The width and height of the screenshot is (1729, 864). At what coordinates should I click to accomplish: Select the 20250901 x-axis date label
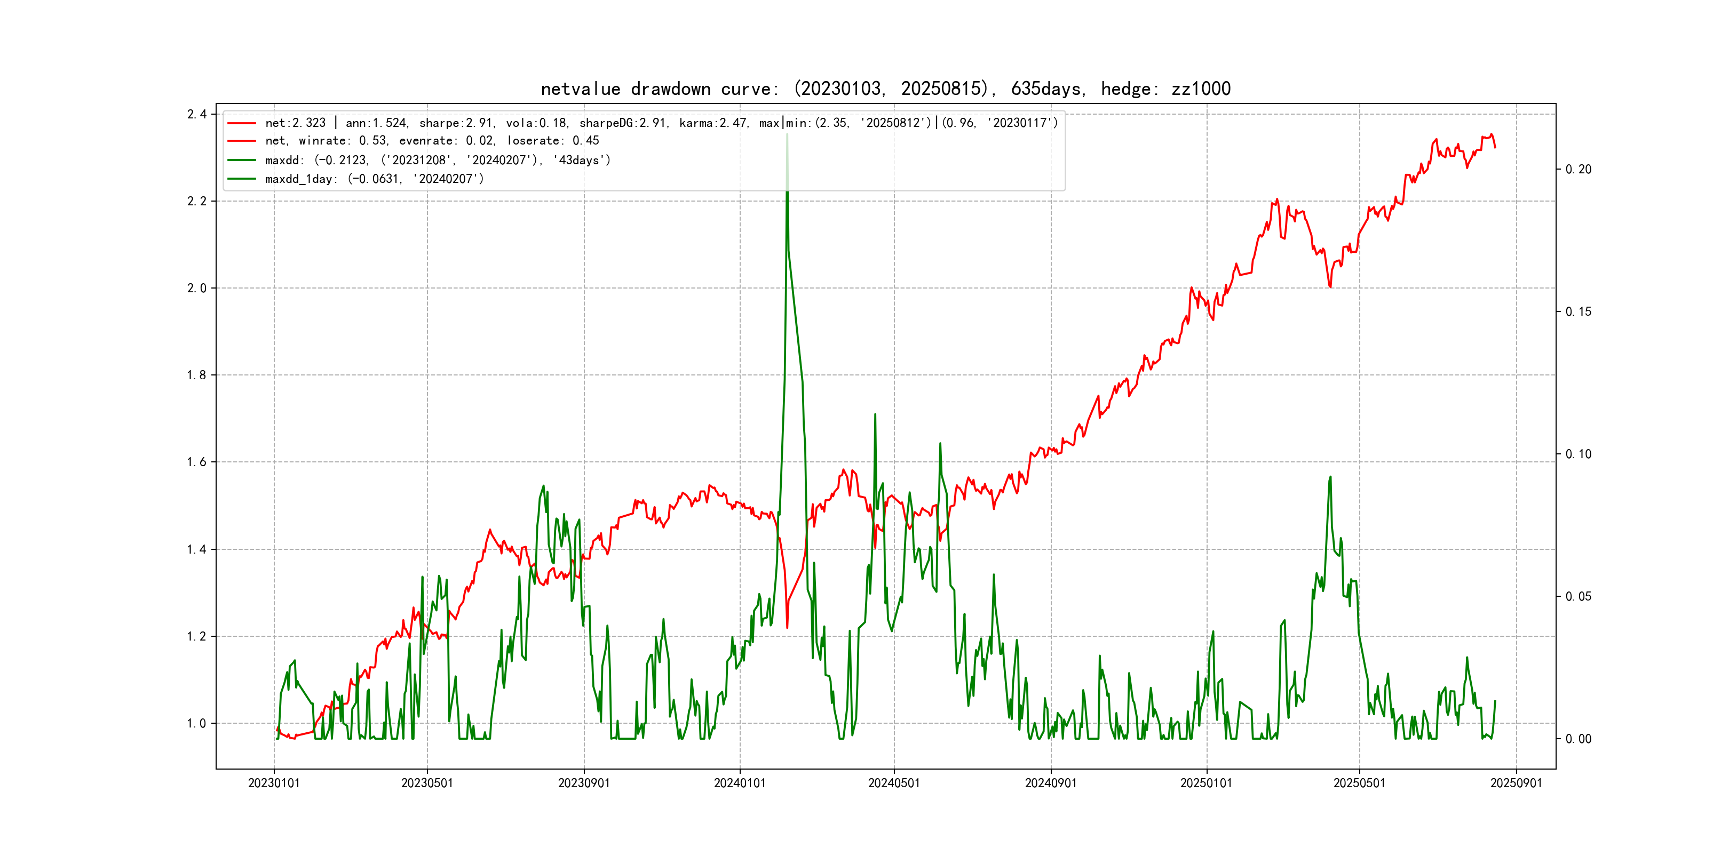pyautogui.click(x=1516, y=783)
